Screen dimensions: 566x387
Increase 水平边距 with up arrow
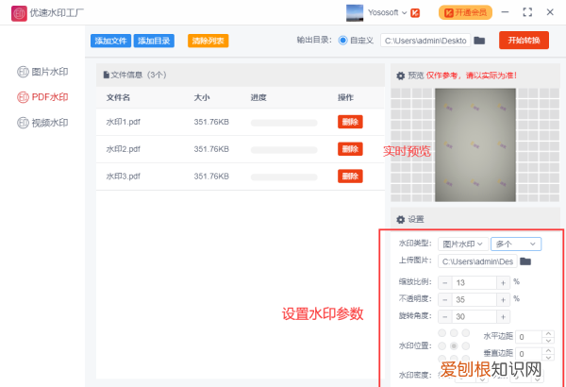pyautogui.click(x=548, y=334)
